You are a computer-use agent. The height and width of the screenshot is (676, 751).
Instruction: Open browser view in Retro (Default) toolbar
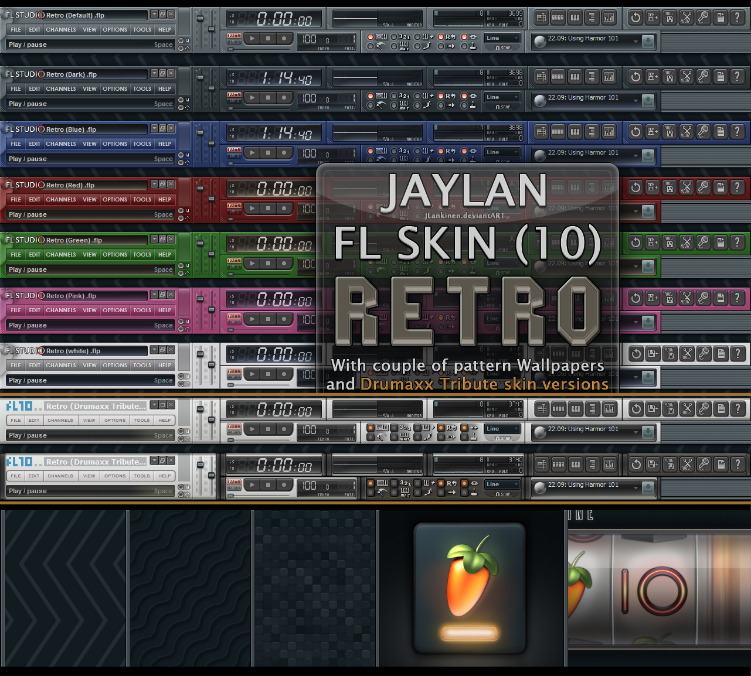[x=592, y=18]
